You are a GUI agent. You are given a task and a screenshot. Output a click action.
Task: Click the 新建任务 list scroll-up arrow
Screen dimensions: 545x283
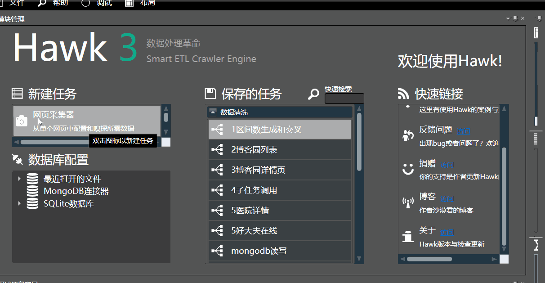tap(166, 108)
